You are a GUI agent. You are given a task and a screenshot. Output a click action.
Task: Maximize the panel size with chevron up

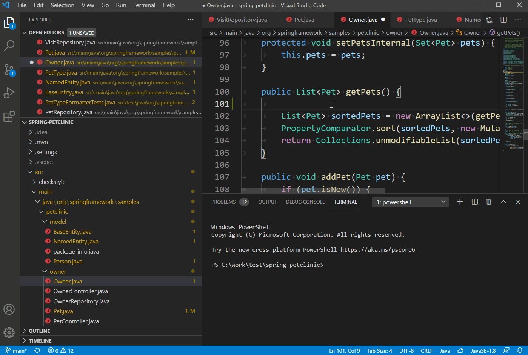(x=503, y=202)
